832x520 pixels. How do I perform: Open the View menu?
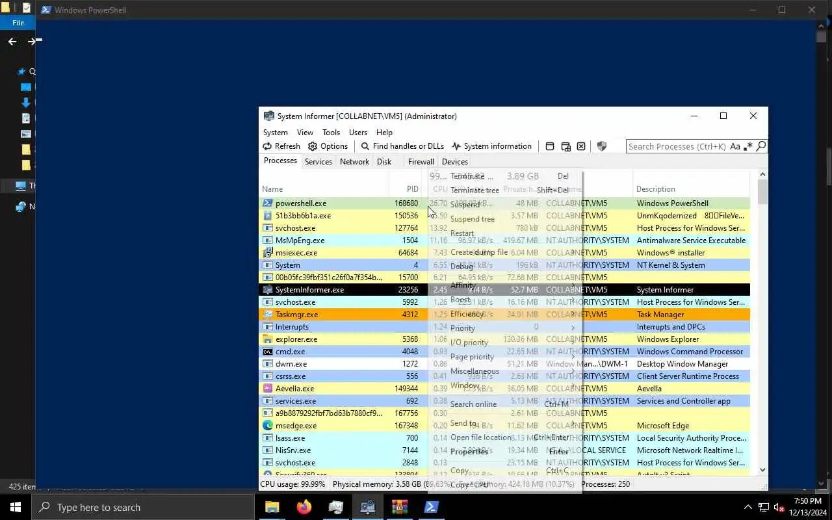pos(305,132)
